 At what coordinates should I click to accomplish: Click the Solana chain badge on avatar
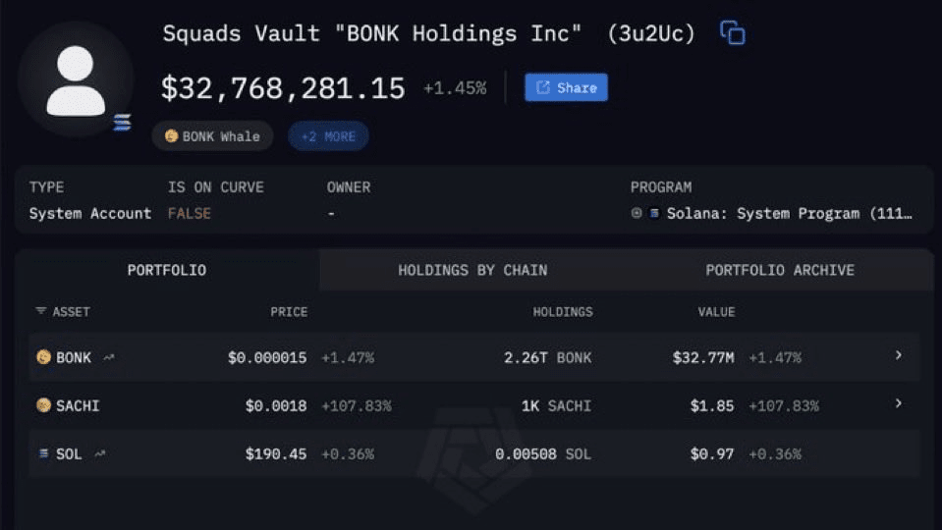tap(122, 123)
